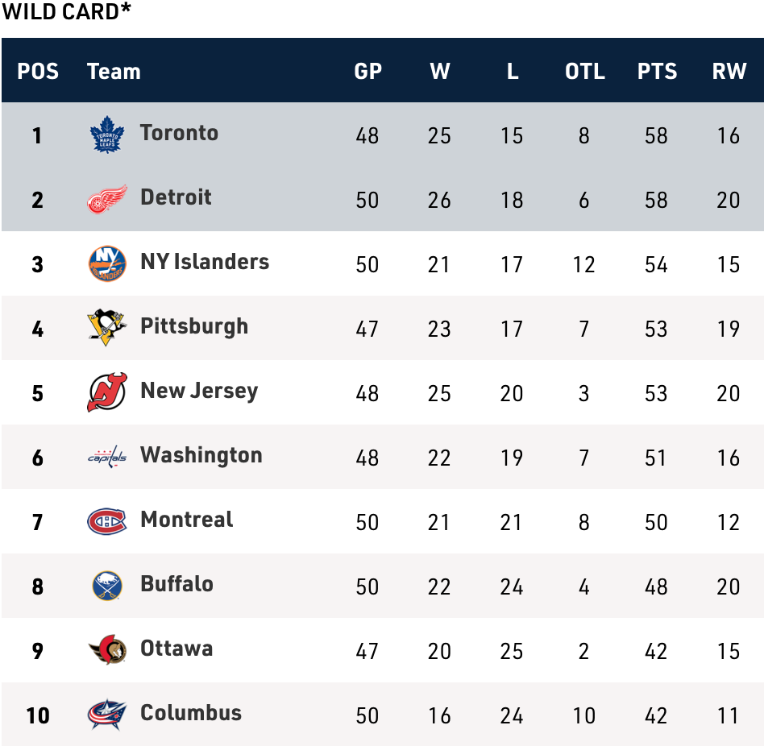The image size is (764, 746).
Task: Click the Detroit Red Wings logo
Action: (106, 199)
